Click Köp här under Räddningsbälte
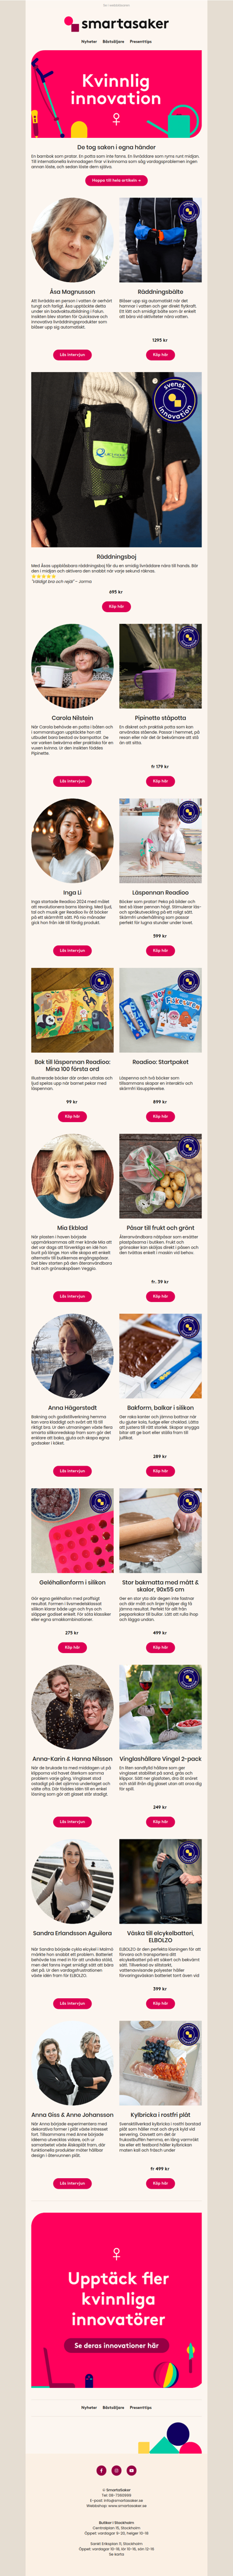 (x=160, y=355)
